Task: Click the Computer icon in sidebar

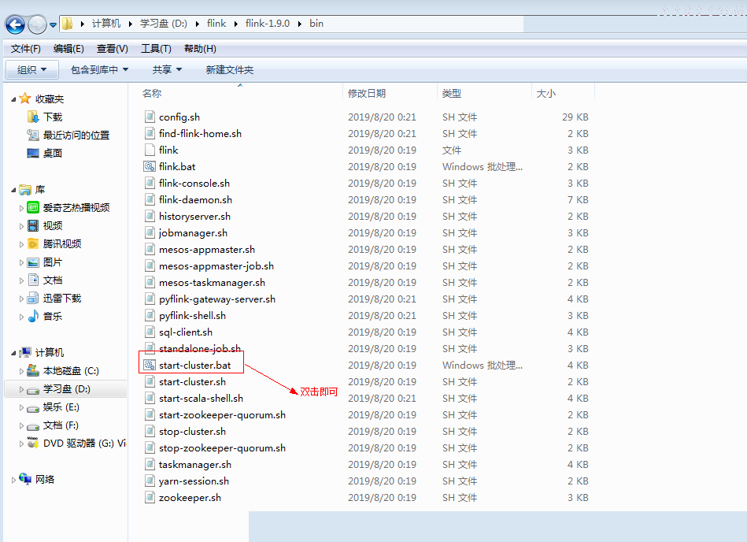Action: tap(25, 352)
